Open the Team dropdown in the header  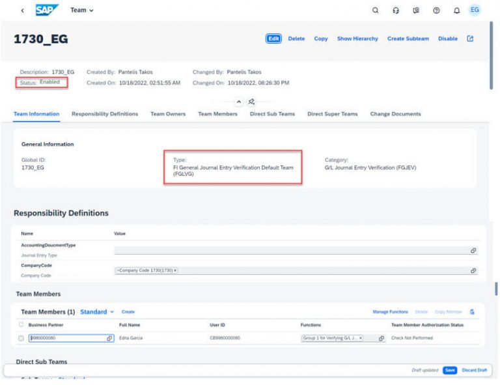pyautogui.click(x=81, y=11)
